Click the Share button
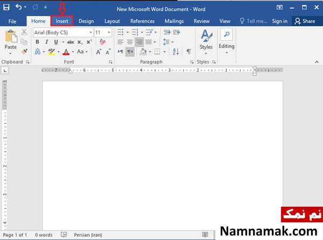This screenshot has height=240, width=323. pos(305,21)
